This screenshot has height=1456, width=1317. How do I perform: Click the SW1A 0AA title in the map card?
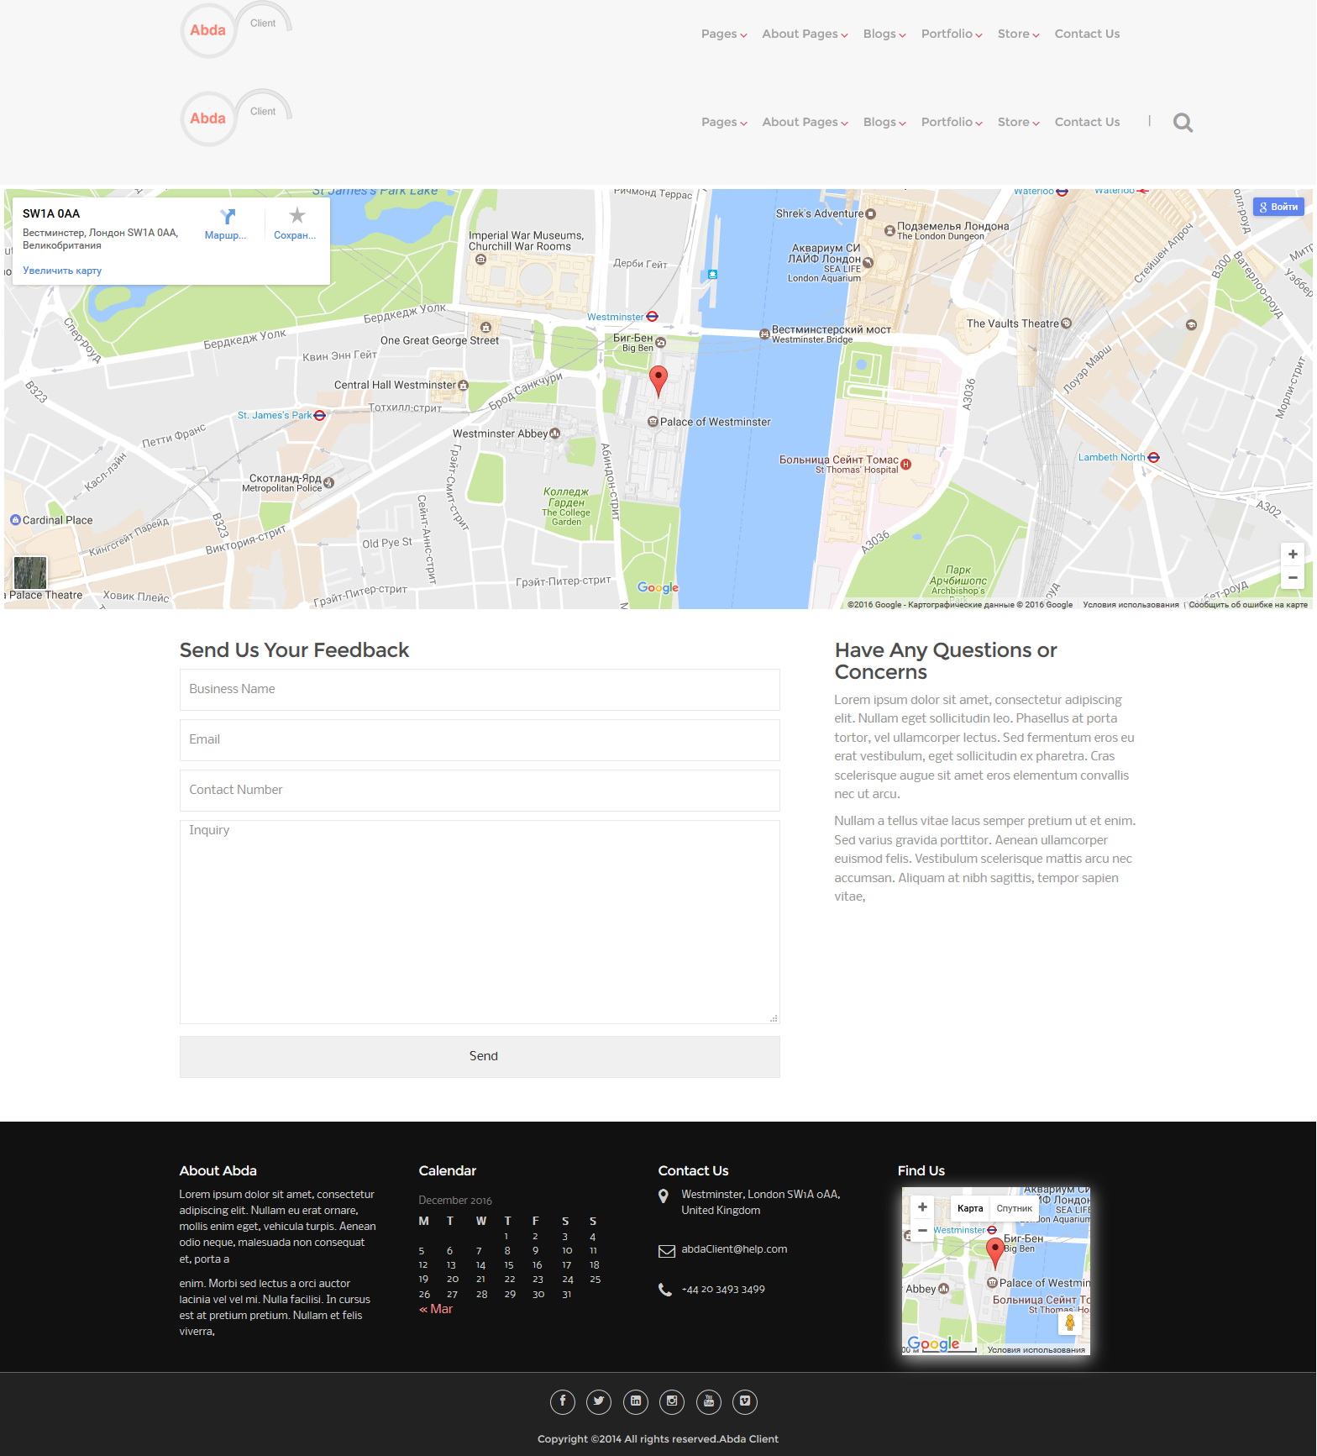pos(51,213)
